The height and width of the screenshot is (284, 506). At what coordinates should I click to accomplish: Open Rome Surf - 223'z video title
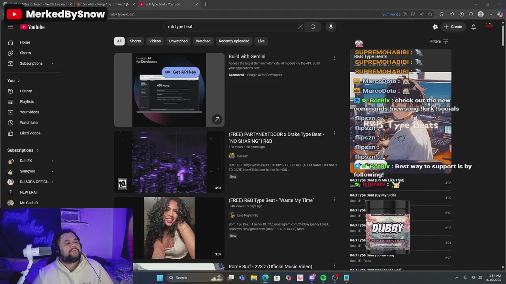click(270, 267)
